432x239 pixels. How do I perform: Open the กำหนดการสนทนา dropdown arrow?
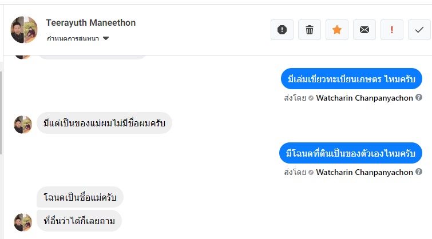pyautogui.click(x=106, y=39)
